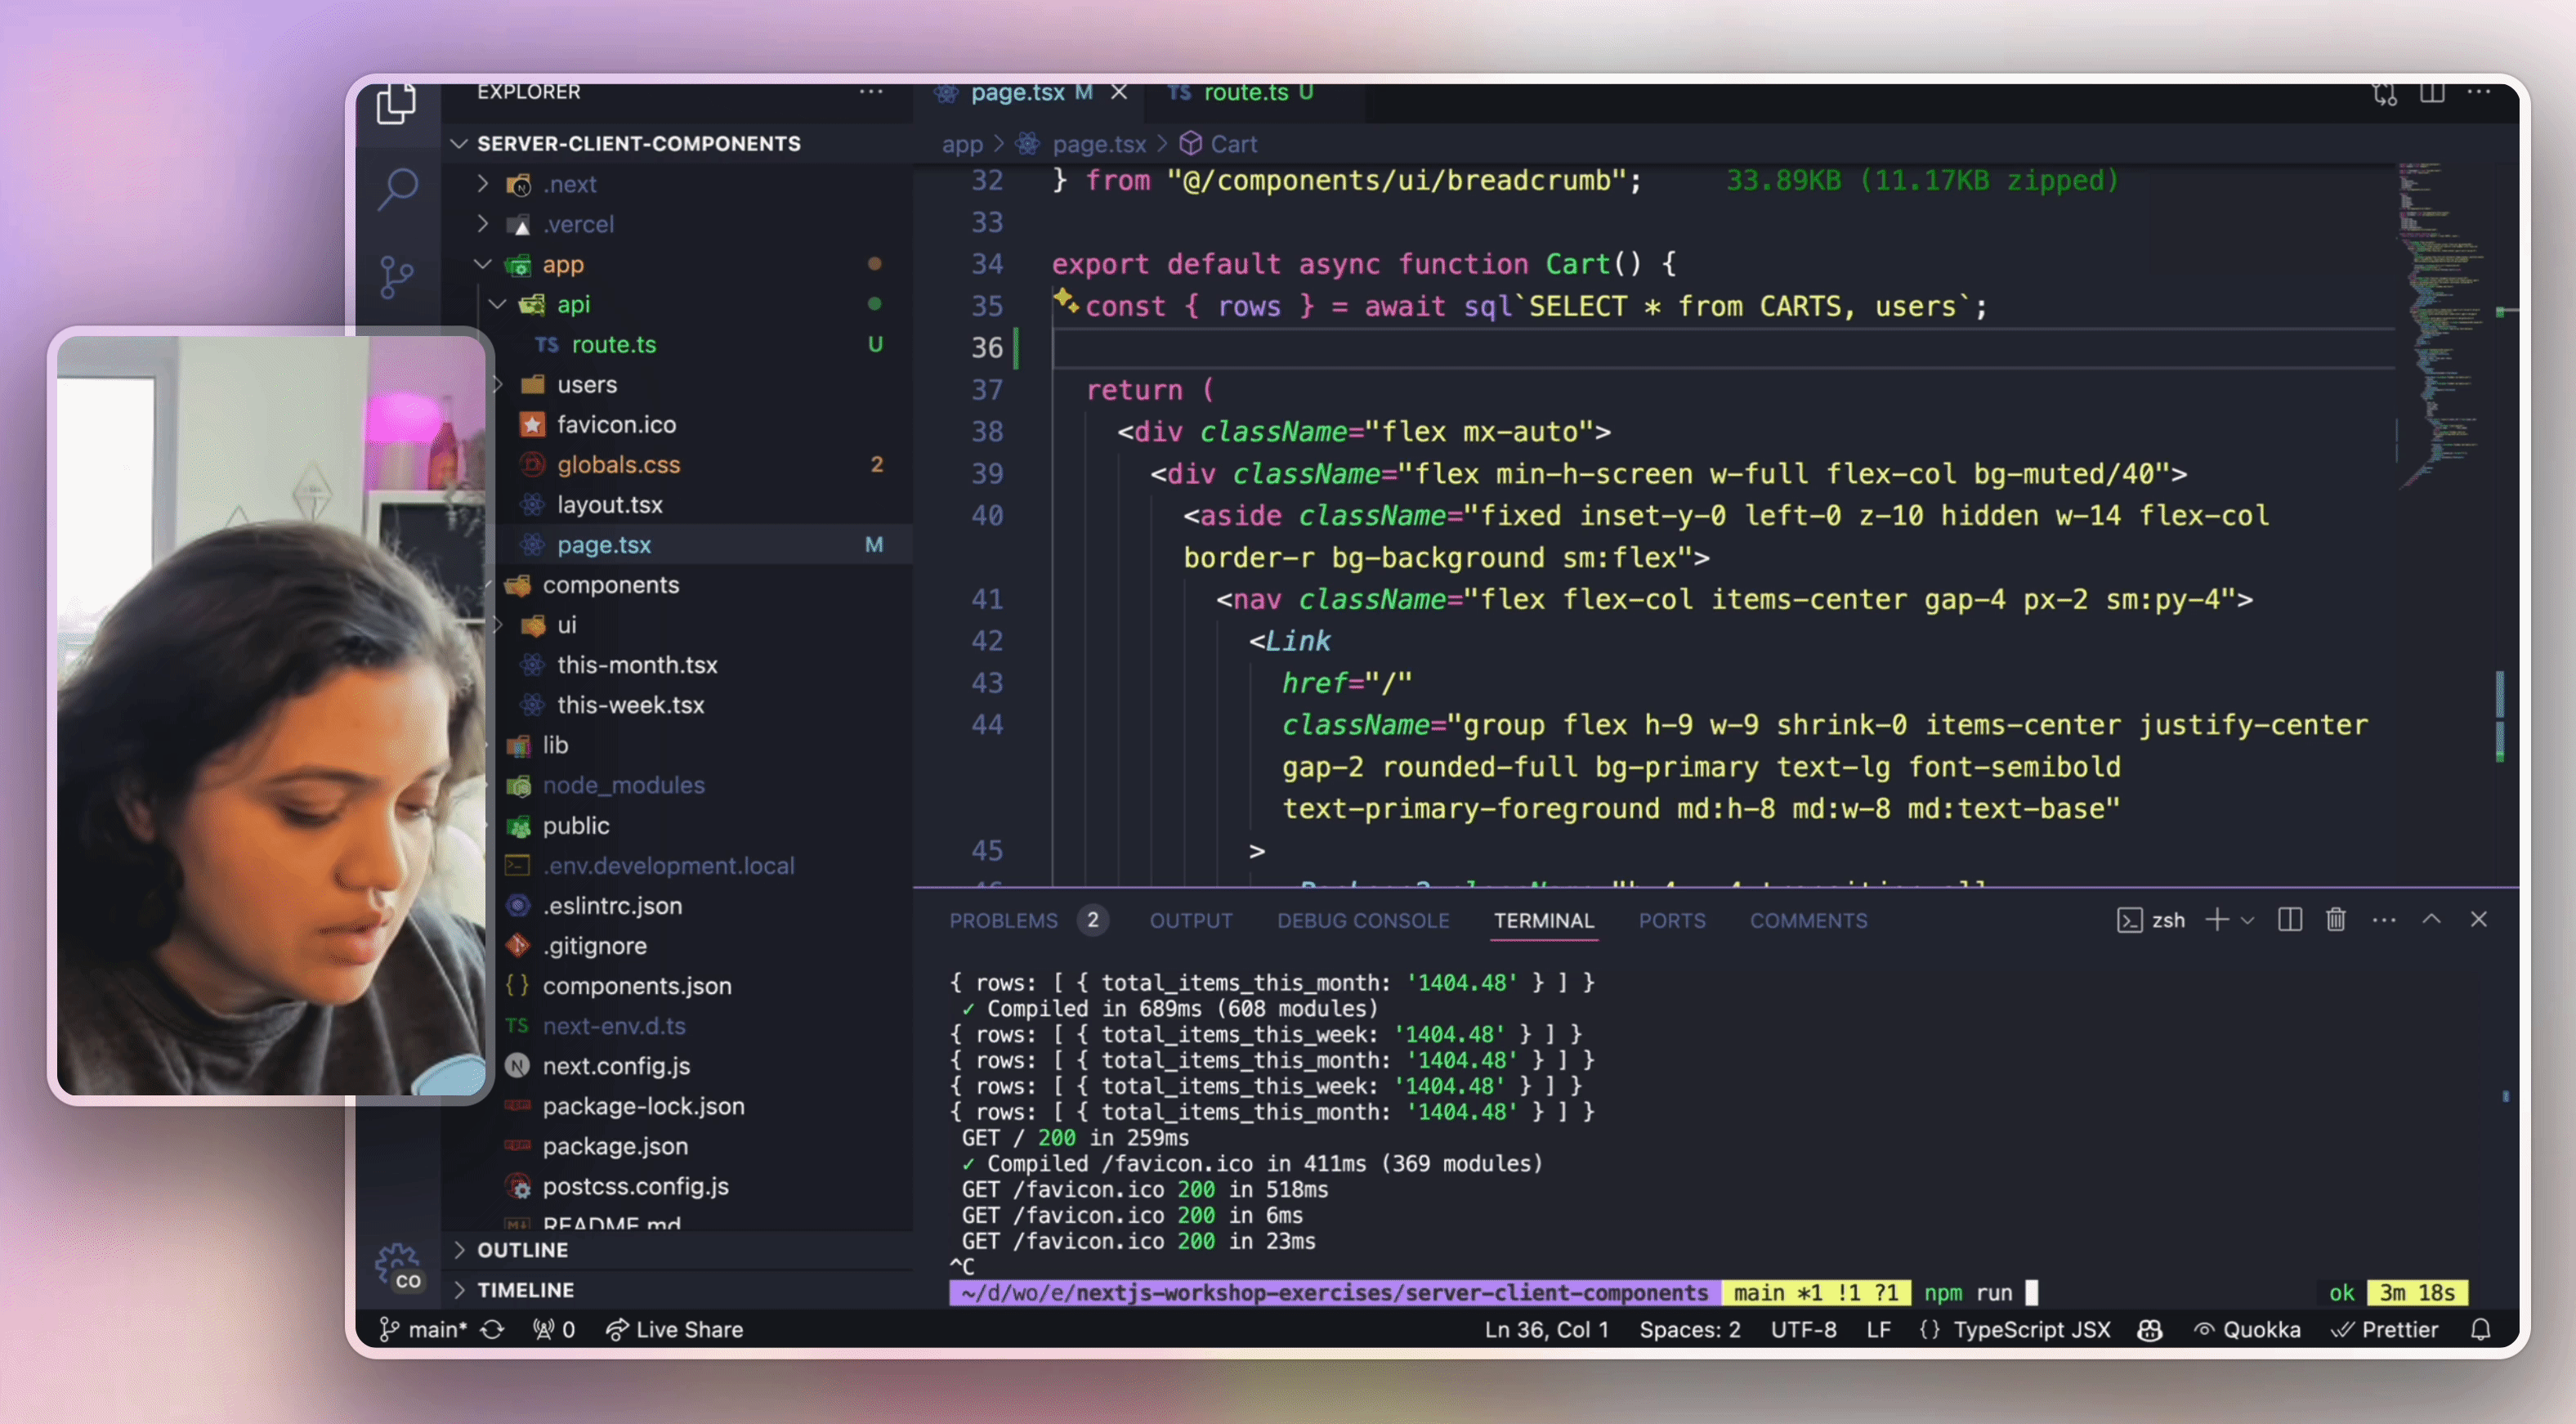This screenshot has height=1424, width=2576.
Task: Click the Copilot icon in the status bar
Action: [x=2150, y=1329]
